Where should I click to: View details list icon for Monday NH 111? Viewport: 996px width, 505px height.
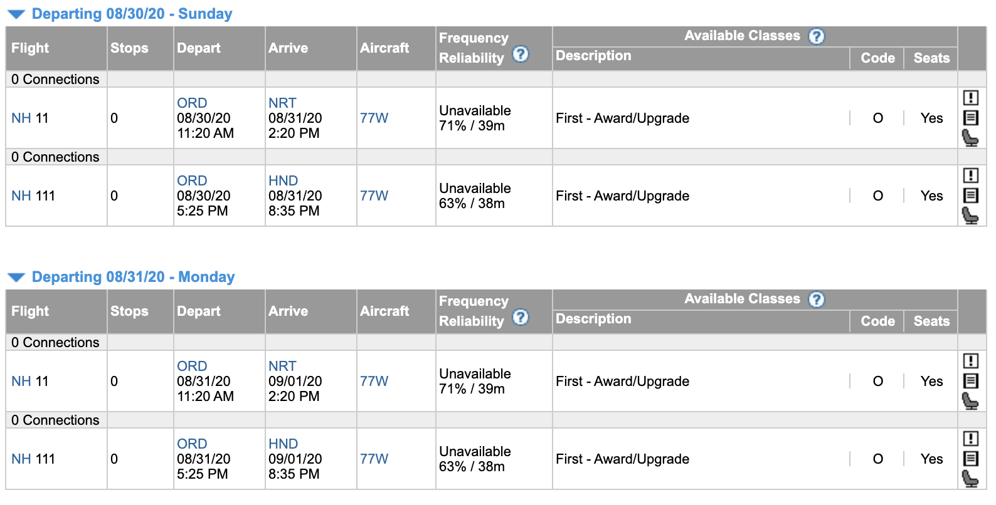click(x=970, y=459)
